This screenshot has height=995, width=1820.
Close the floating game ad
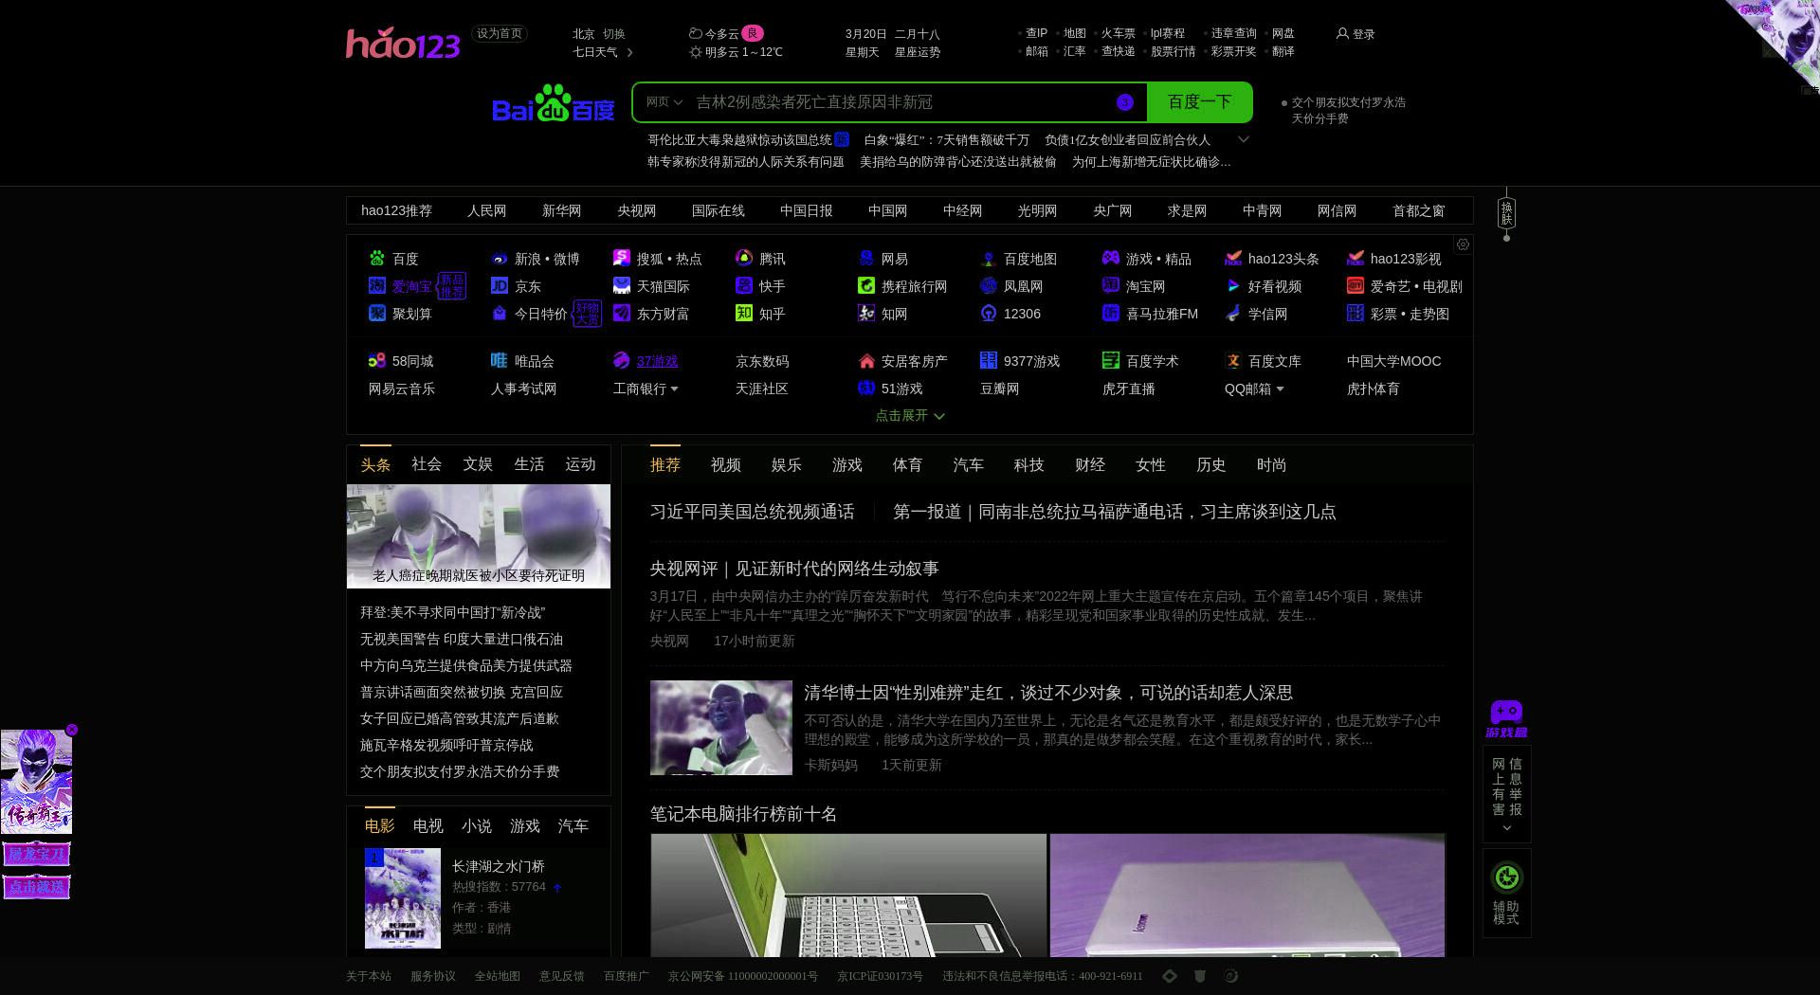point(72,730)
